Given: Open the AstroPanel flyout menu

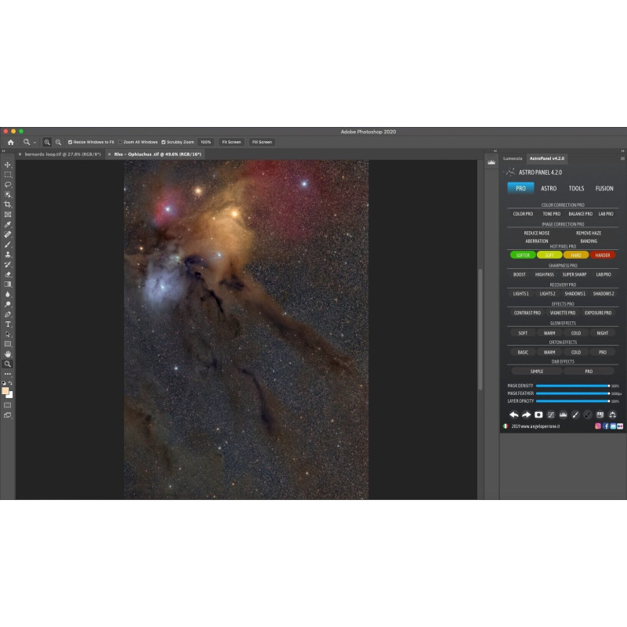Looking at the screenshot, I should tap(621, 158).
